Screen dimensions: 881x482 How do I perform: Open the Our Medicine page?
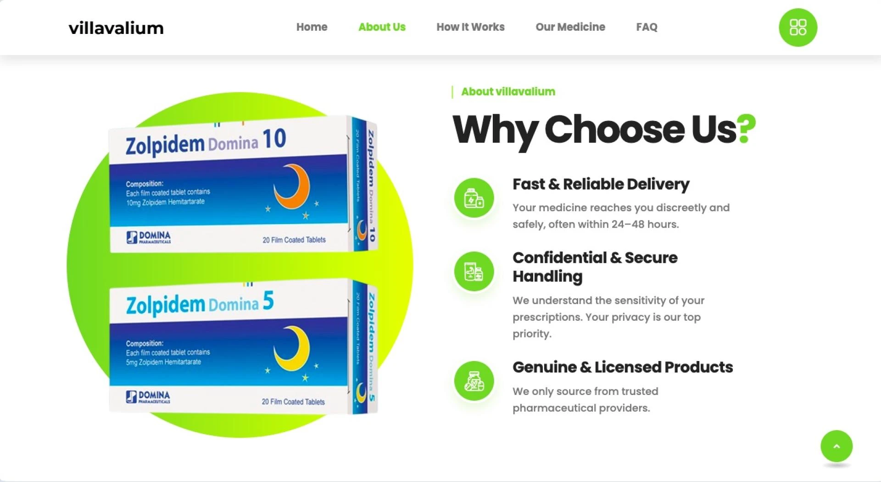coord(570,27)
